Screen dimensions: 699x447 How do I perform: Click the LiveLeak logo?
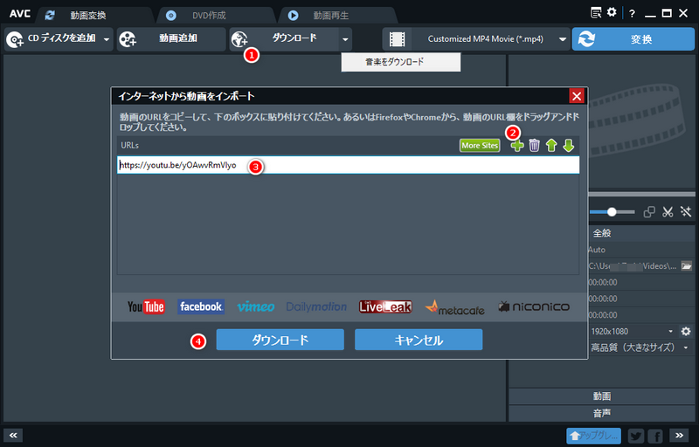(x=385, y=306)
